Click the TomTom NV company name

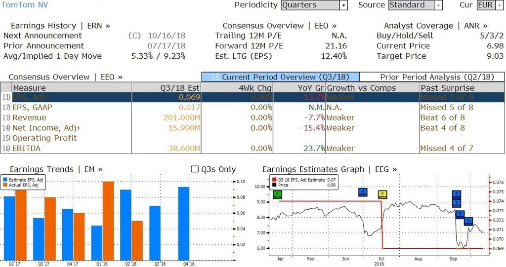(25, 5)
